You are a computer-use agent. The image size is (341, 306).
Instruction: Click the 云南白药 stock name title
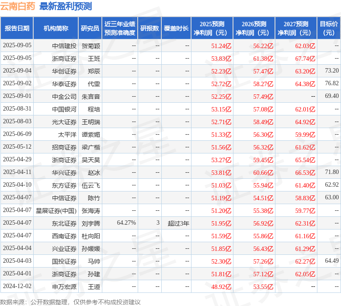coord(18,7)
